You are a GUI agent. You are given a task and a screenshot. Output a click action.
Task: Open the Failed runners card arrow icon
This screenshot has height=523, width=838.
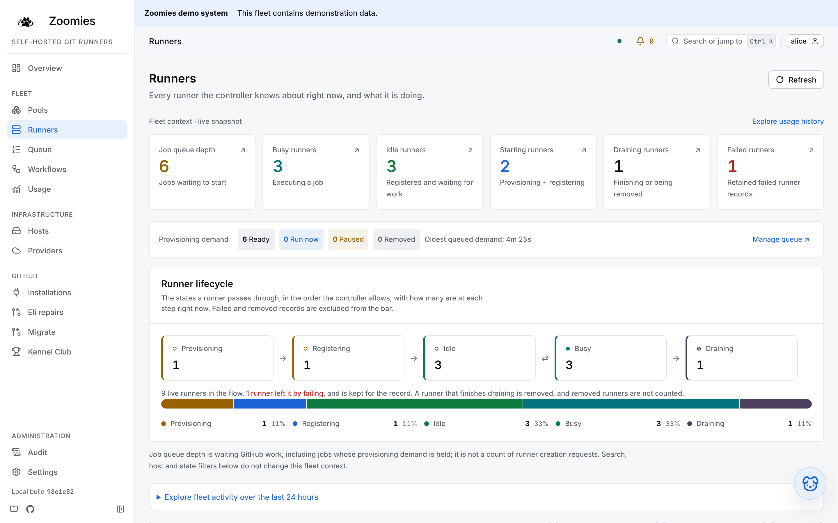[811, 150]
